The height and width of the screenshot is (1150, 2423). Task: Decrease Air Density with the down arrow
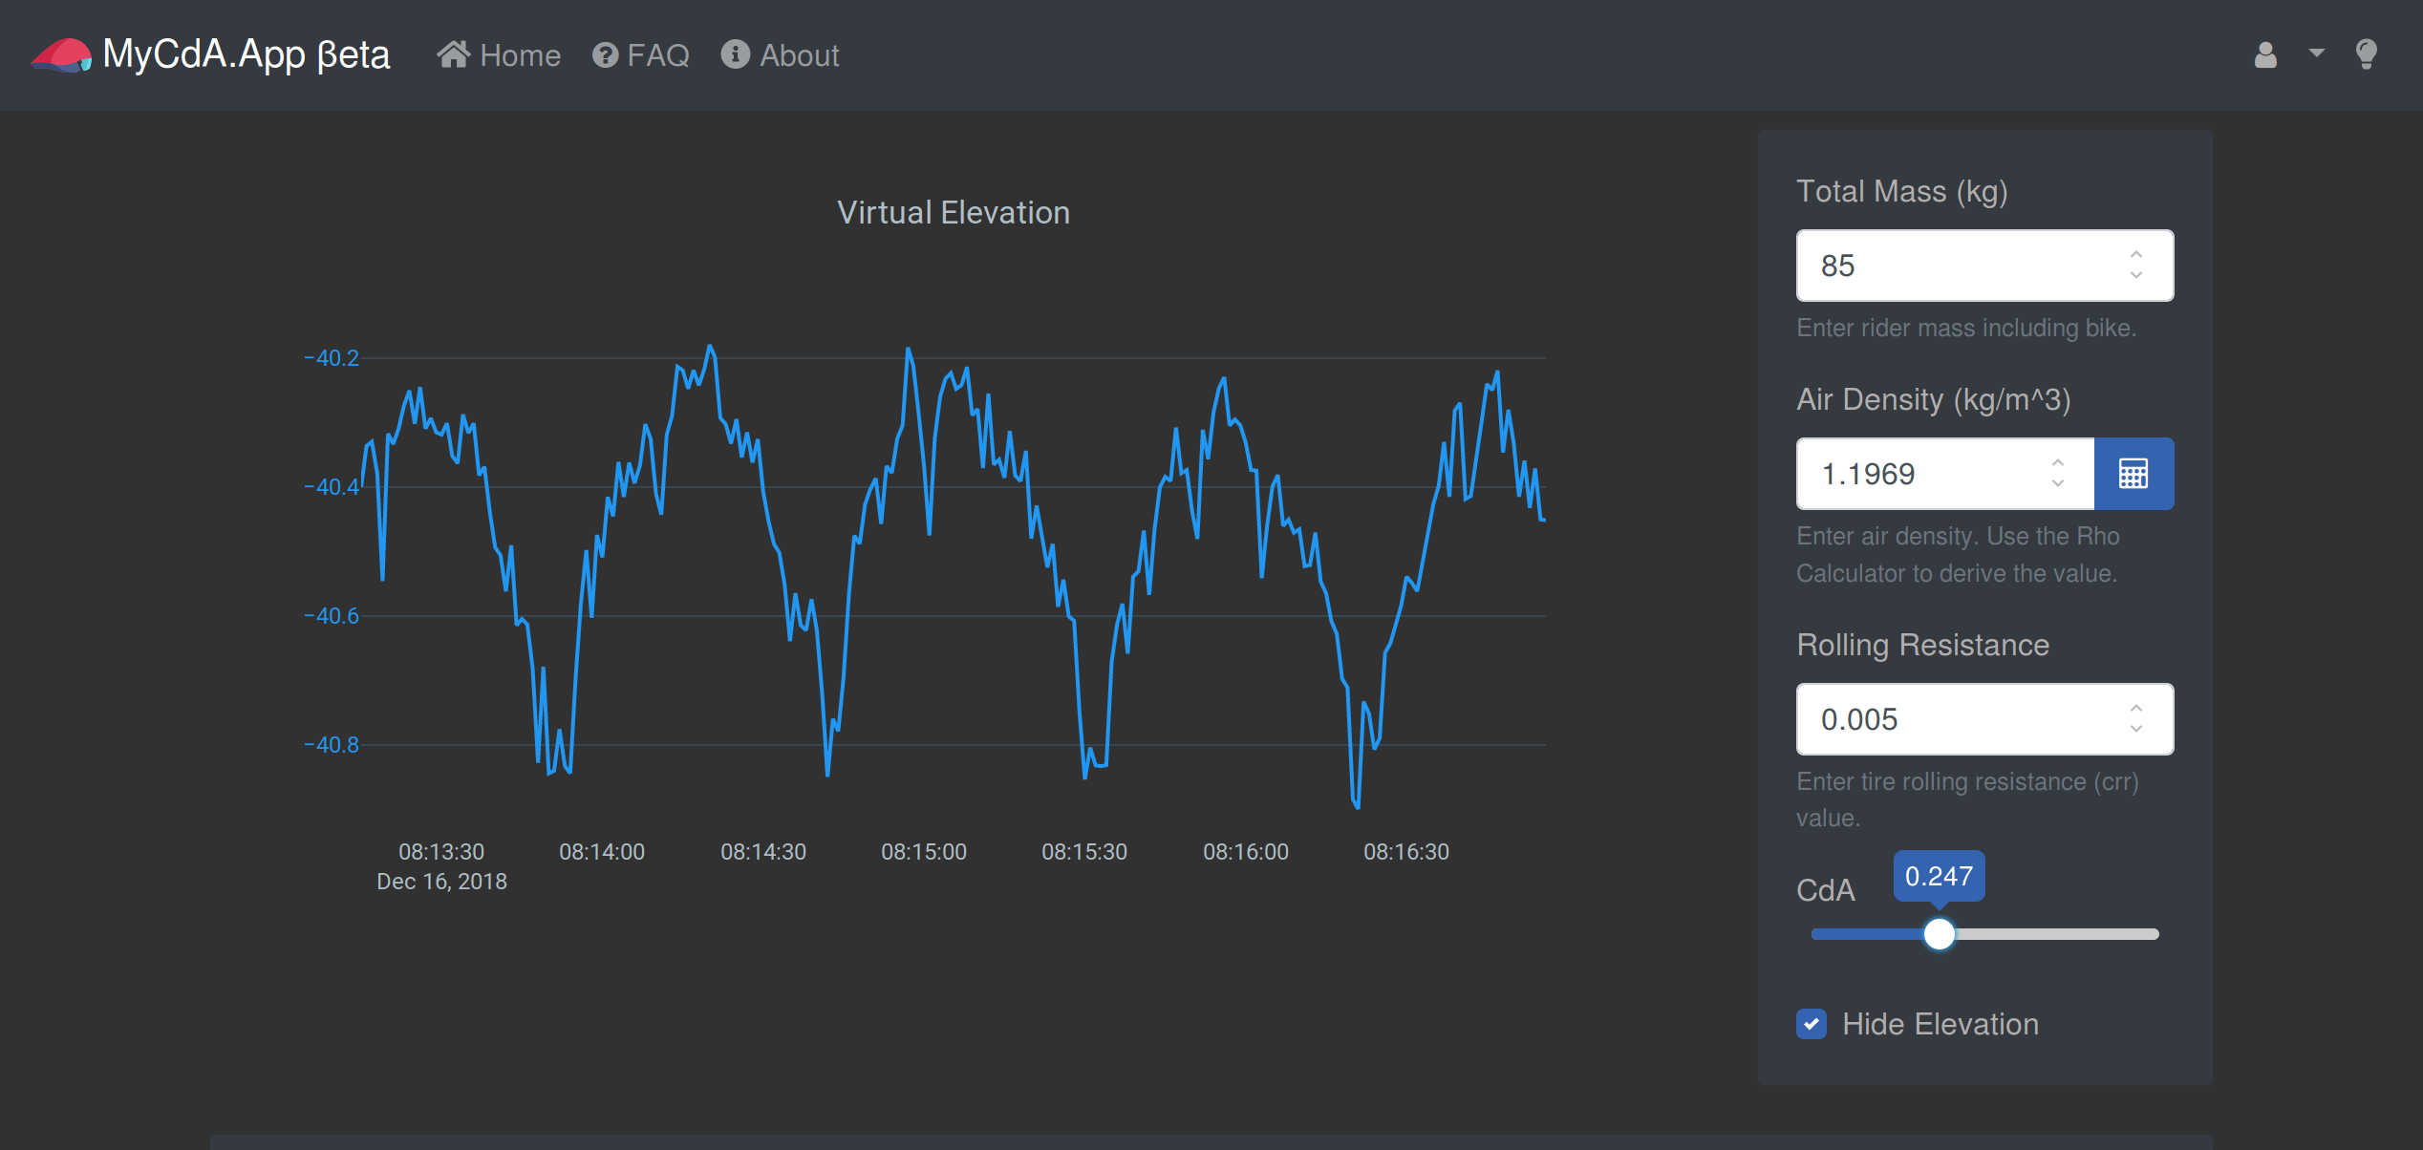[x=2058, y=484]
